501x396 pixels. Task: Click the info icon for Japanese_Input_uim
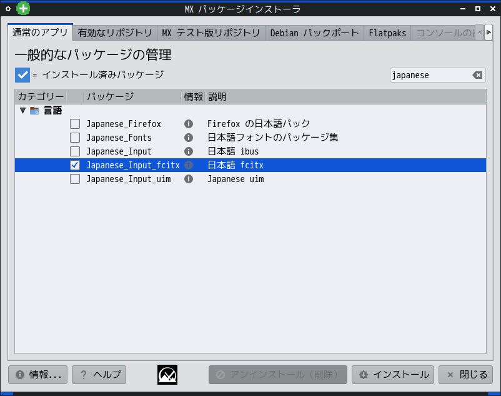pos(188,178)
